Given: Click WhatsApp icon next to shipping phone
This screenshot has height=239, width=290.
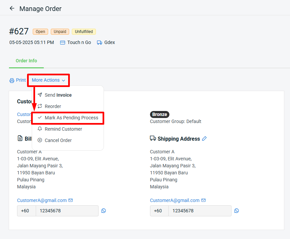Looking at the screenshot, I should coord(237,211).
